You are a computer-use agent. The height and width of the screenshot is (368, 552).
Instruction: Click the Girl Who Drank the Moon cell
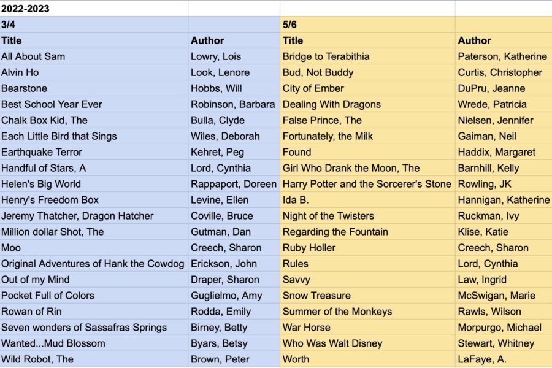tap(367, 168)
